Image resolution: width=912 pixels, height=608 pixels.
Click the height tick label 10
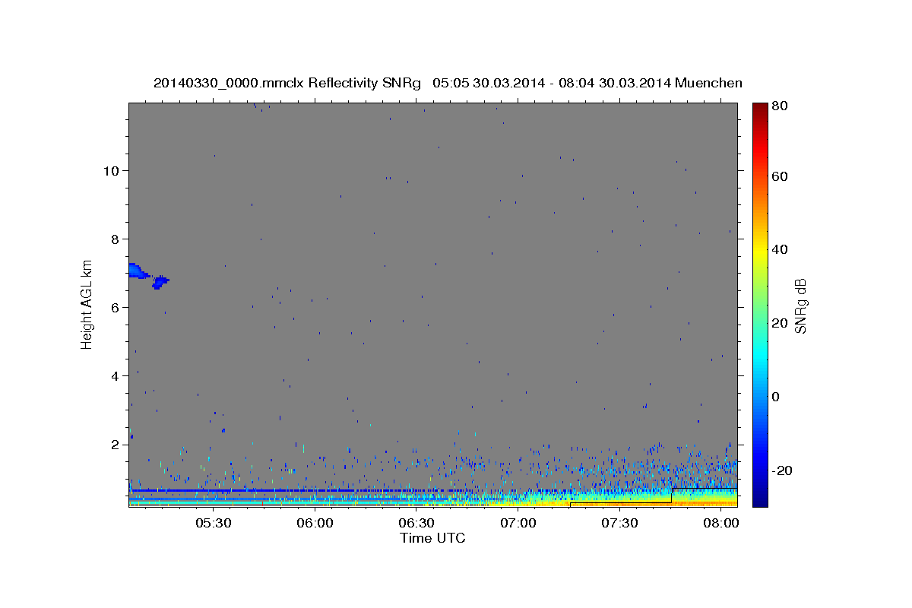[x=110, y=170]
